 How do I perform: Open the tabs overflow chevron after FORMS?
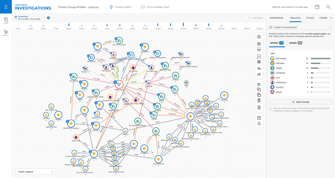[x=331, y=18]
